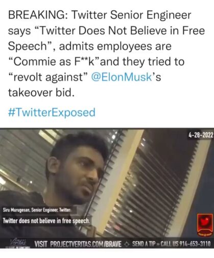Click the 'Does Not Believe in Free' tweet line
Image resolution: width=214 pixels, height=258 pixels.
141,31
